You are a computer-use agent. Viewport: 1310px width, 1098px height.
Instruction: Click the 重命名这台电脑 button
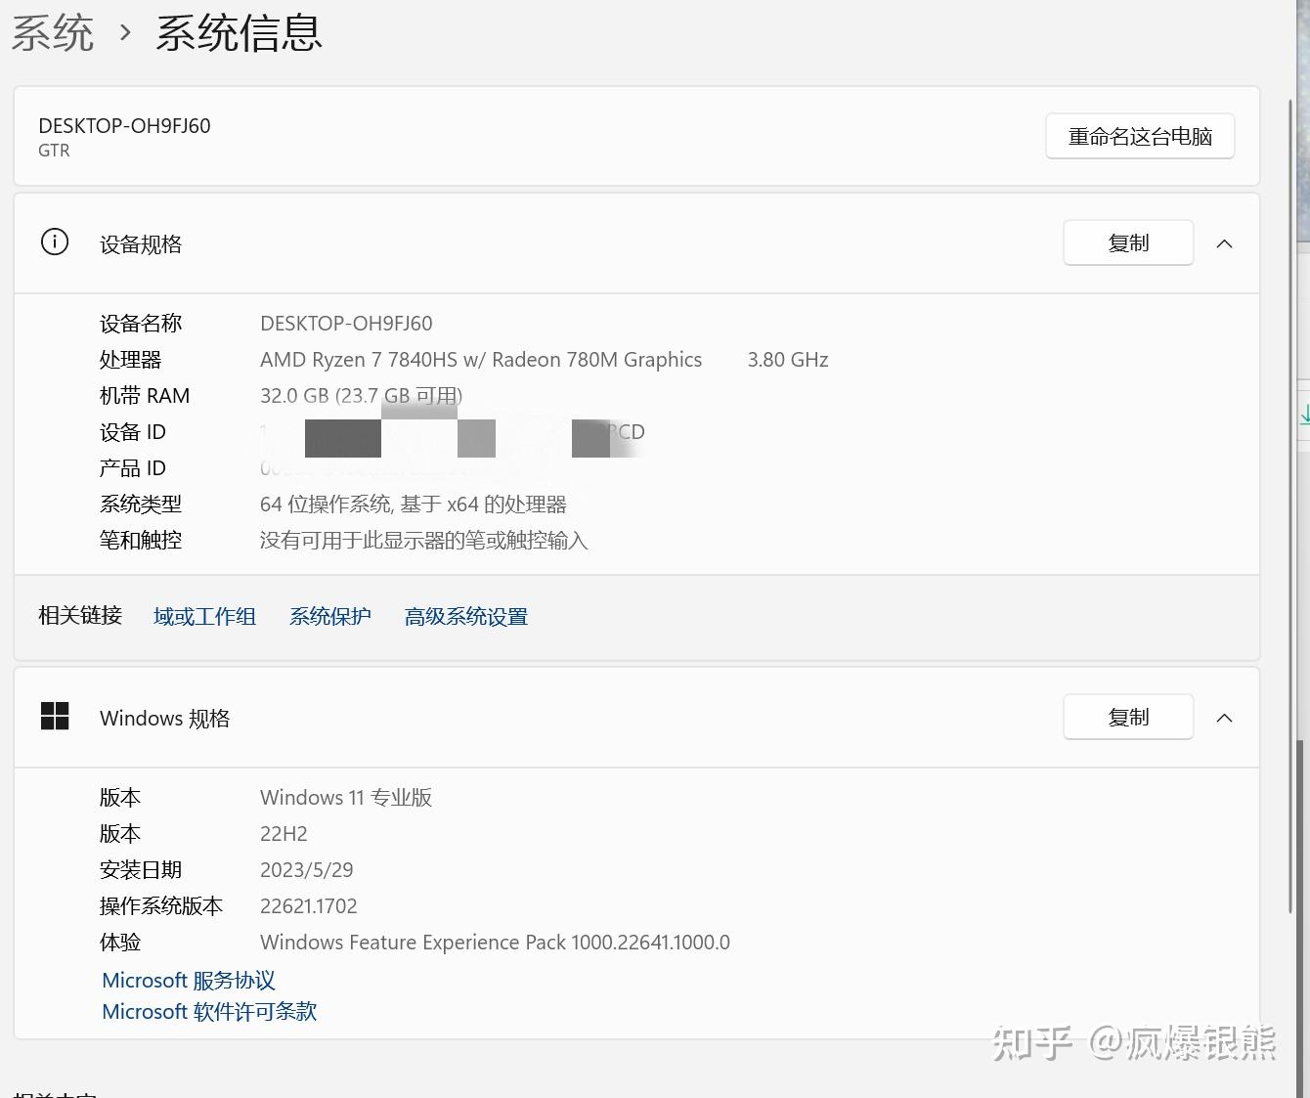click(x=1140, y=136)
